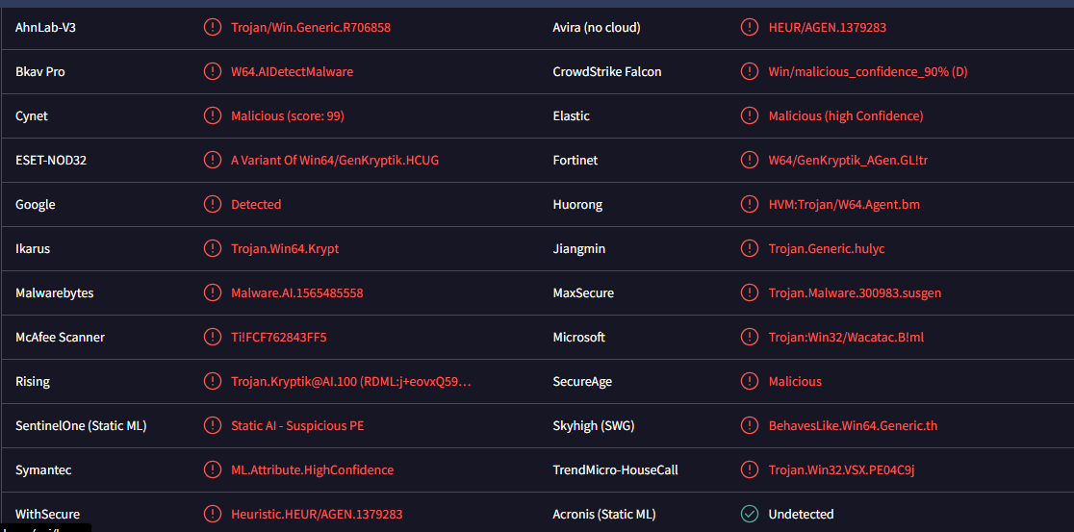The image size is (1074, 532).
Task: Click the Skyhigh (SWG) vendor name
Action: tap(593, 426)
